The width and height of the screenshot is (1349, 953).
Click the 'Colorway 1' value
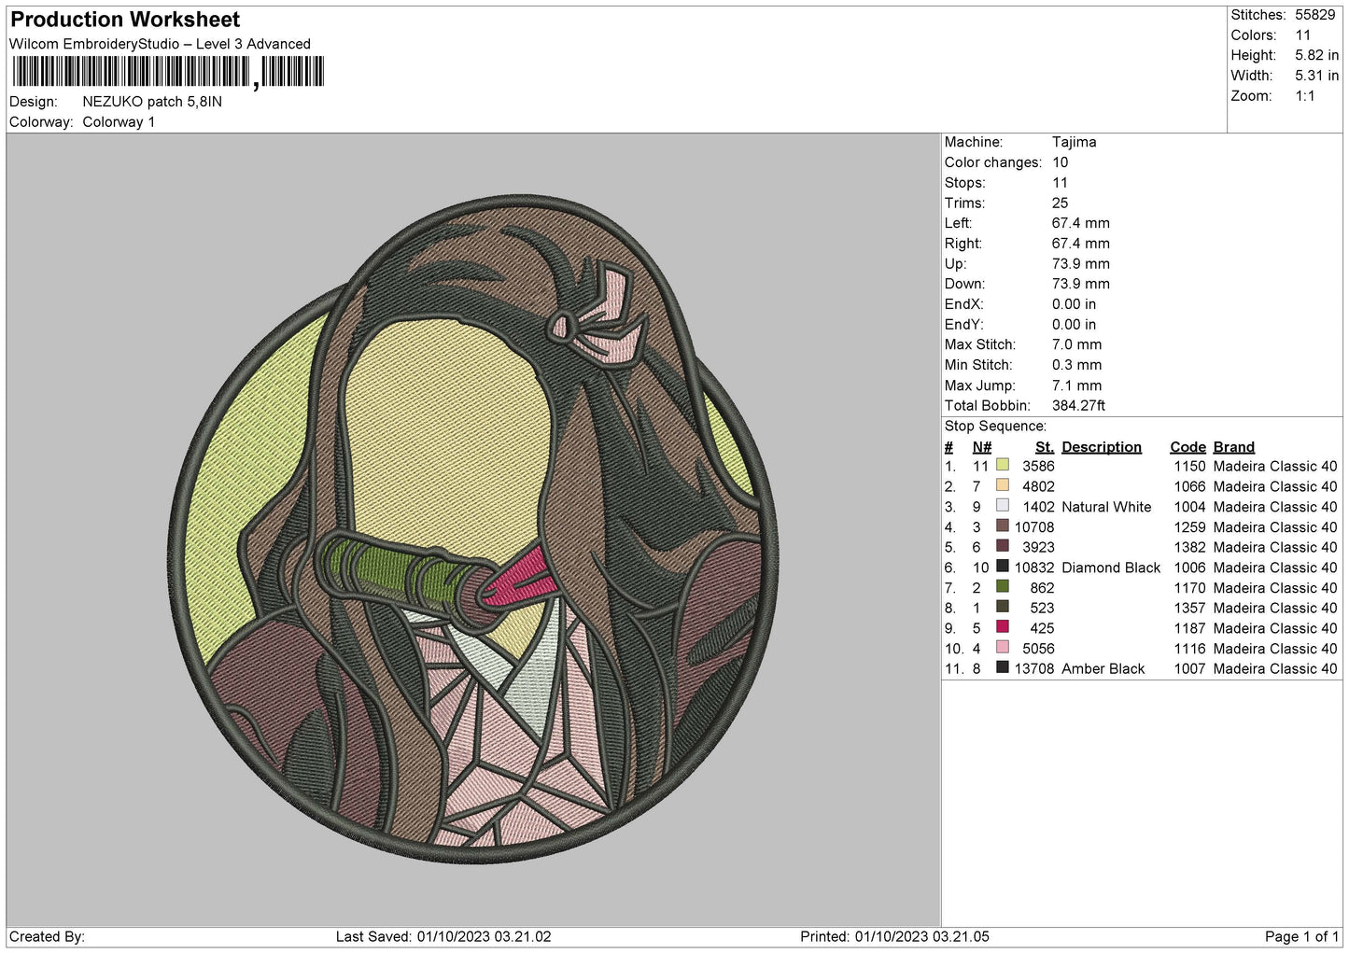[119, 122]
